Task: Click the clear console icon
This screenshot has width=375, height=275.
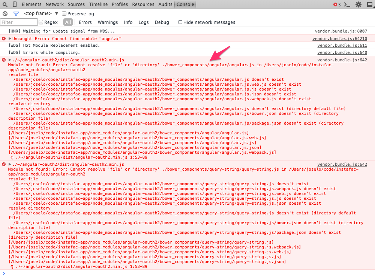Action: 4,13
